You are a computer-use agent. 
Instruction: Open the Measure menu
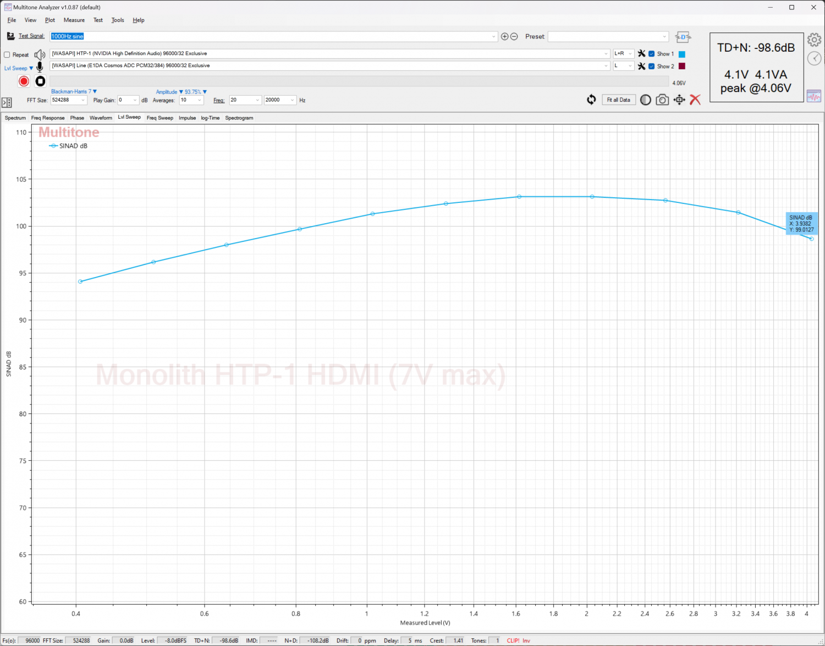click(x=74, y=20)
